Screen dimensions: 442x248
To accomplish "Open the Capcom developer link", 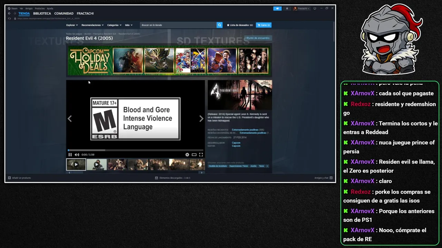I will click(x=236, y=143).
